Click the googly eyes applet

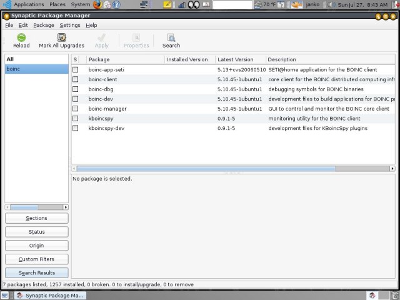tap(194, 4)
